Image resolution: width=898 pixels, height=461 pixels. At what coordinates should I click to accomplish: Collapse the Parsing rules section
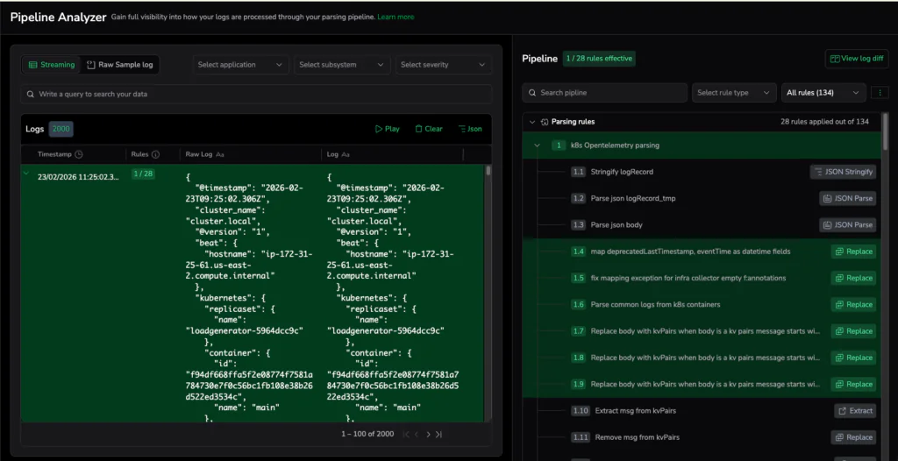pyautogui.click(x=531, y=122)
